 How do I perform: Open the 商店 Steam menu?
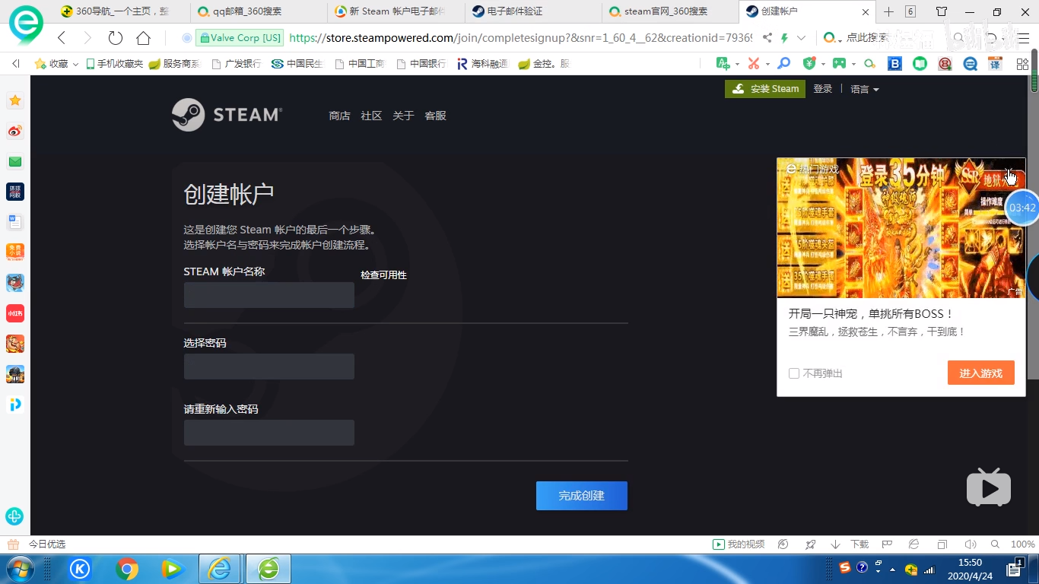pyautogui.click(x=339, y=116)
